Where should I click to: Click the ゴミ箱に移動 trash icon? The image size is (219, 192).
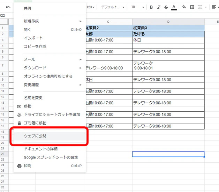pyautogui.click(x=19, y=123)
